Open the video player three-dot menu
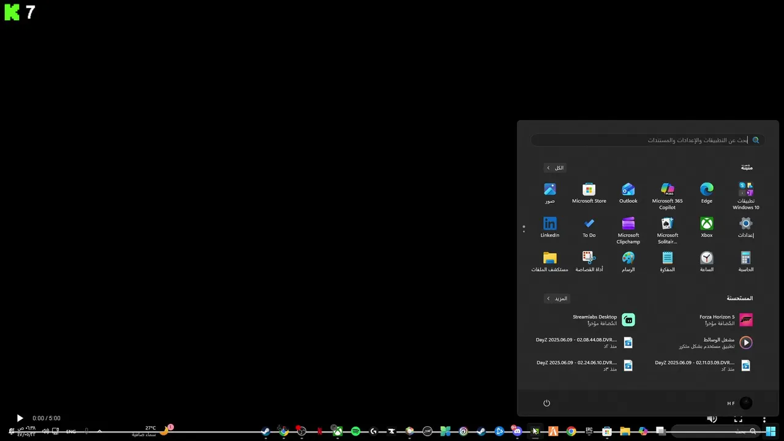This screenshot has width=784, height=441. pyautogui.click(x=764, y=419)
